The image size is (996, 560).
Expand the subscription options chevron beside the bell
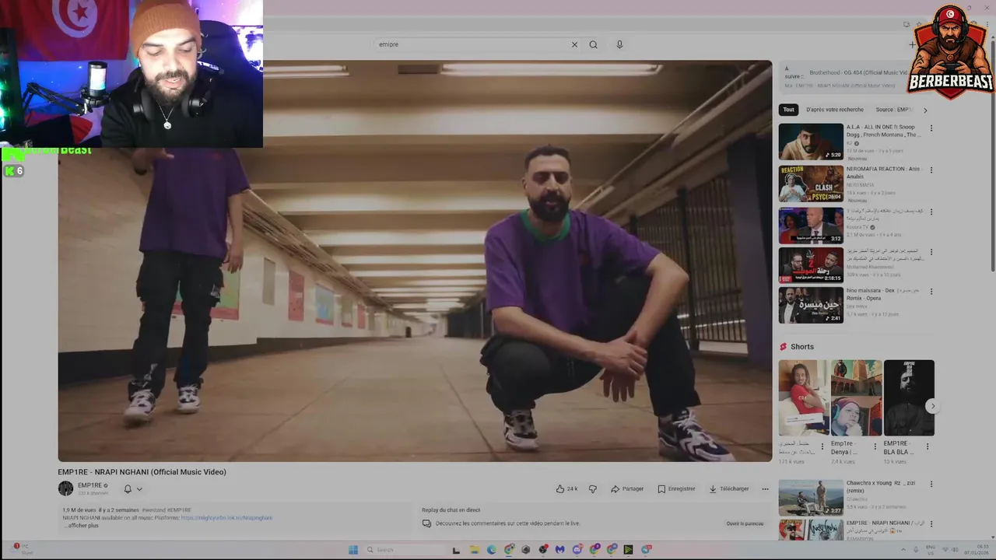139,488
